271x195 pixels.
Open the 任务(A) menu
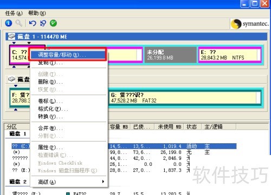point(14,14)
